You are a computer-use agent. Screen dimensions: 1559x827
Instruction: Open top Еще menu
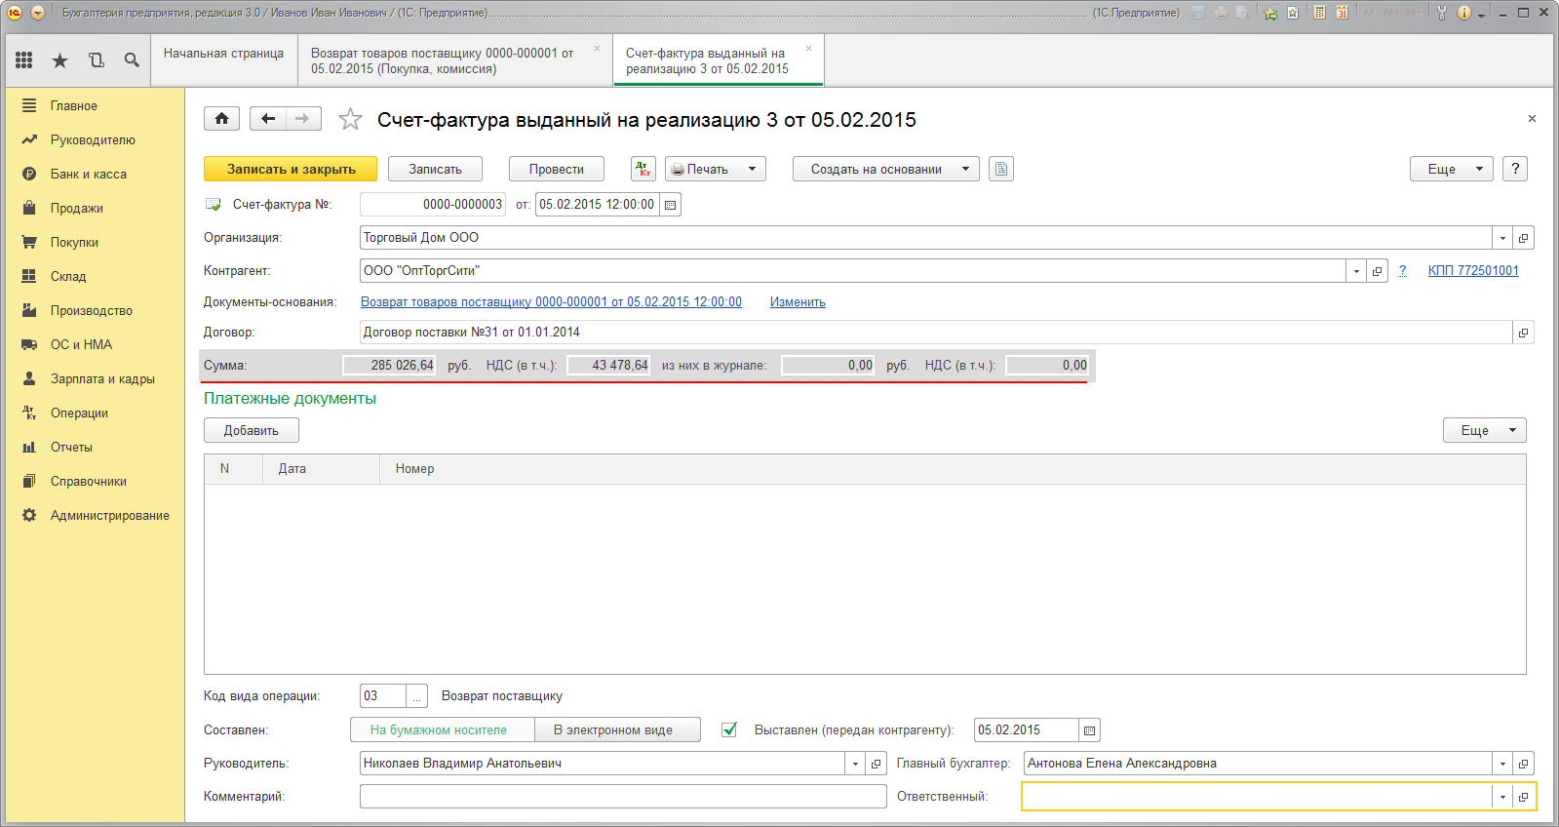click(x=1451, y=169)
